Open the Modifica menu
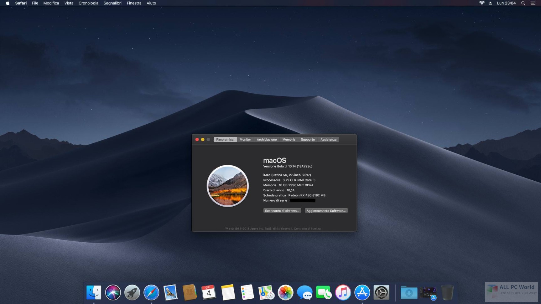Viewport: 541px width, 304px height. (51, 3)
